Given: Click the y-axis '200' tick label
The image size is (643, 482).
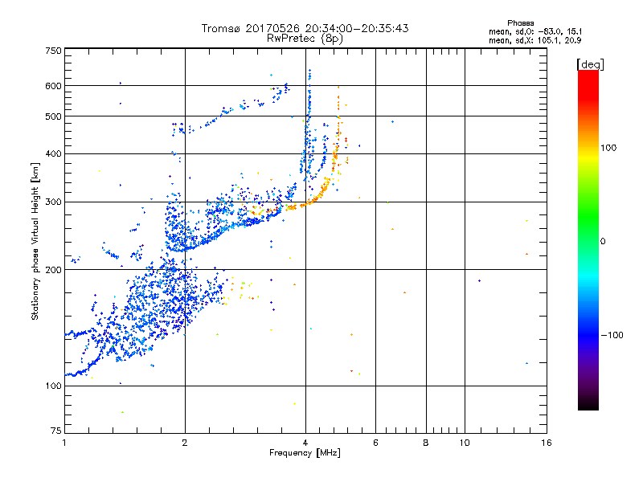Looking at the screenshot, I should tap(53, 270).
